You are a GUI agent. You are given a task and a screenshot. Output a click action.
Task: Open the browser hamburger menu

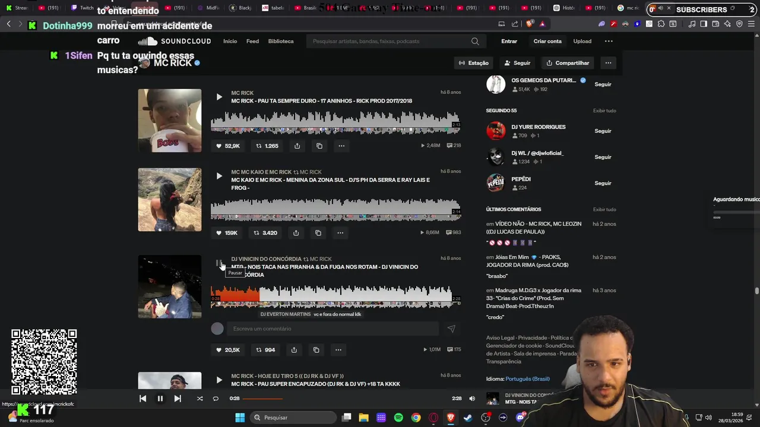point(750,24)
